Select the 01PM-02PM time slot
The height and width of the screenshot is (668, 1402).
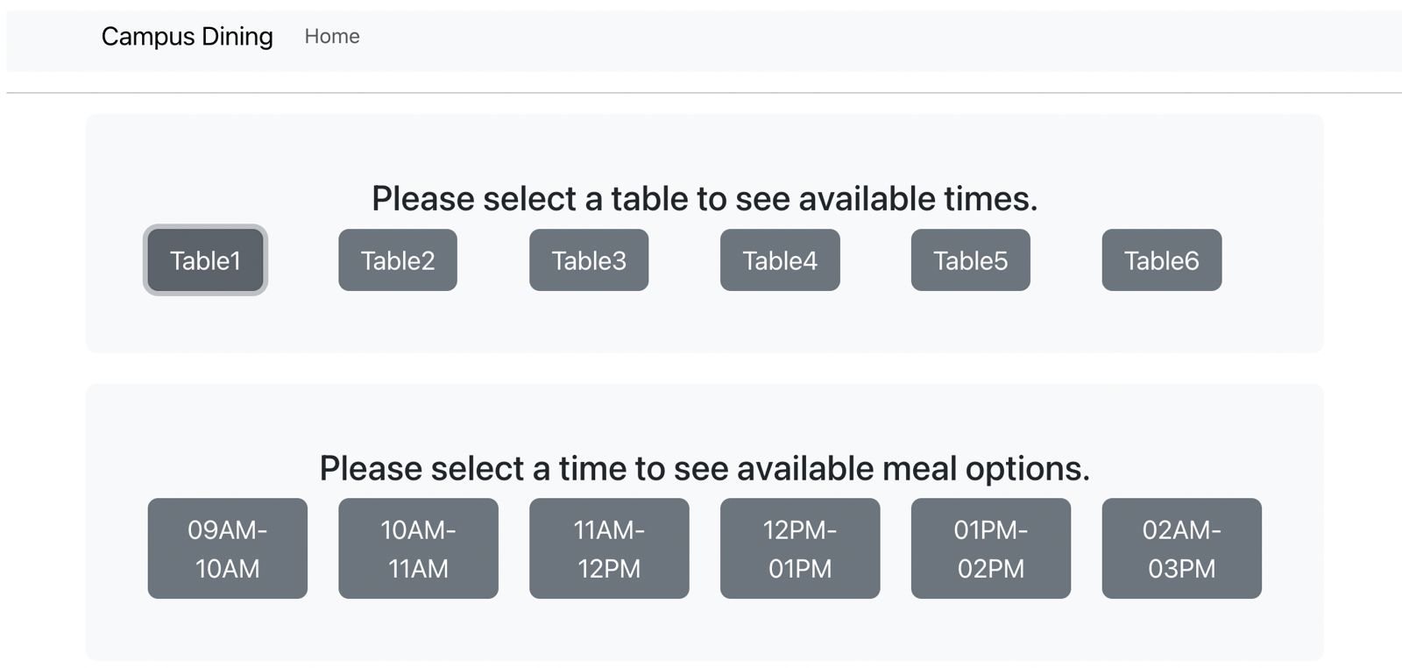click(990, 549)
